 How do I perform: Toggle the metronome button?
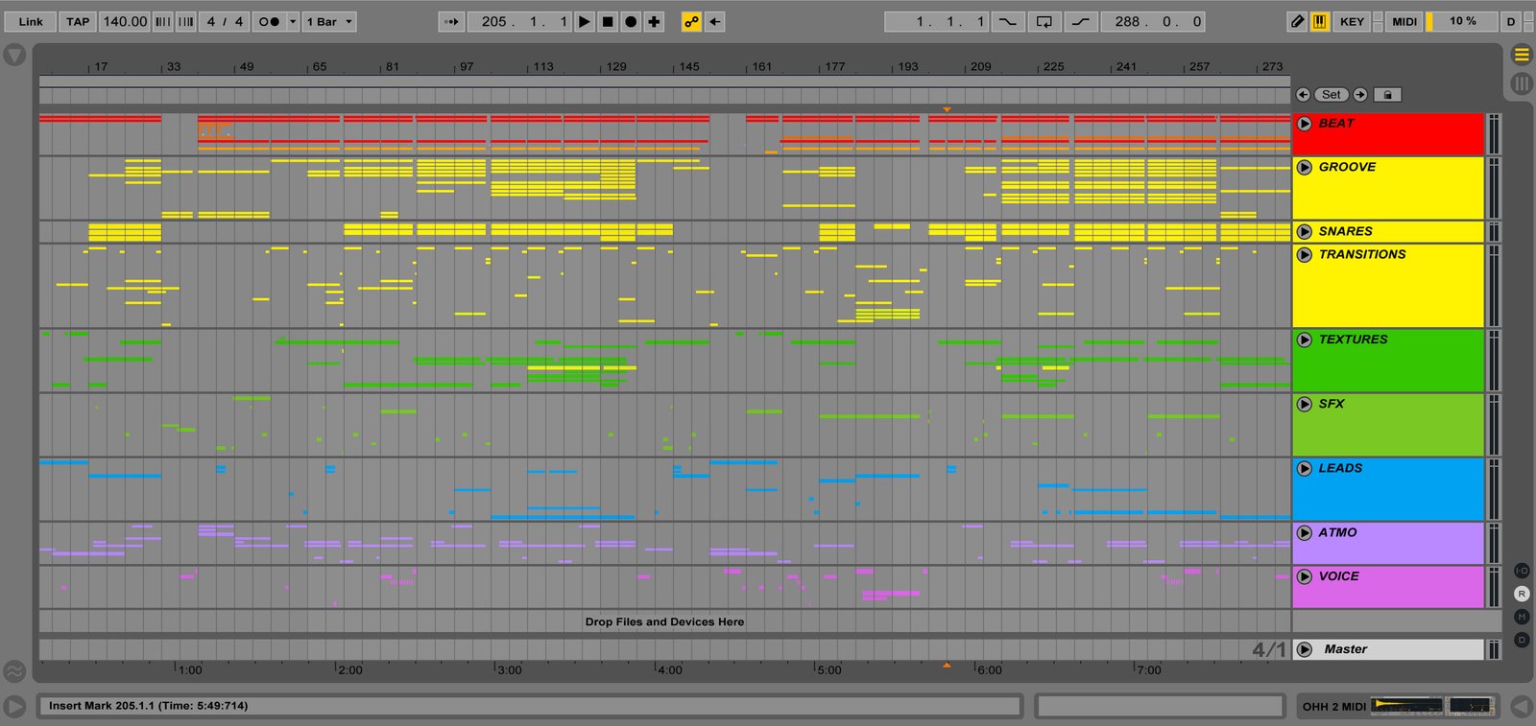point(269,21)
